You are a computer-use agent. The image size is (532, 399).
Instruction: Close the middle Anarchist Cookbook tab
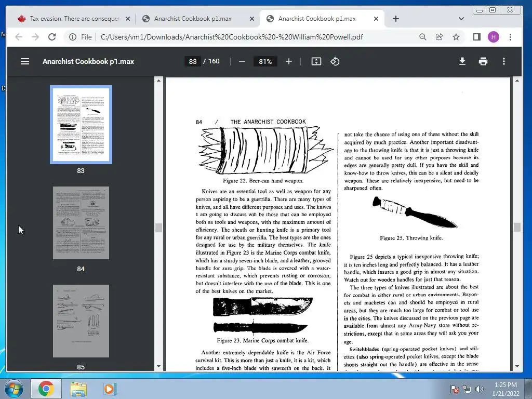(x=252, y=19)
